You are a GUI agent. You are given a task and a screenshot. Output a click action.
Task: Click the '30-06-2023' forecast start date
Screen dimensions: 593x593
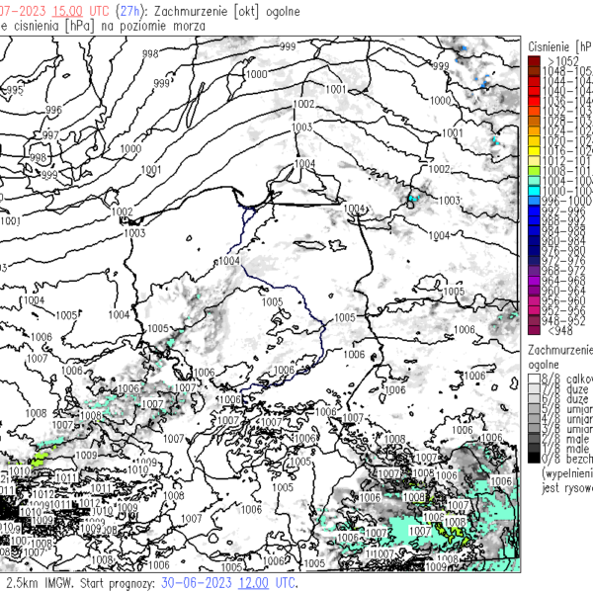click(x=197, y=583)
